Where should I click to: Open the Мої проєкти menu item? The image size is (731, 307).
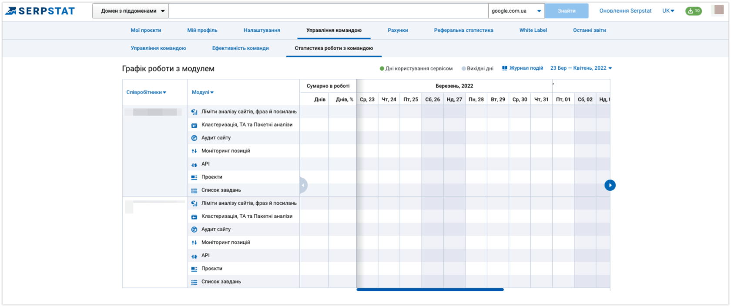point(146,30)
